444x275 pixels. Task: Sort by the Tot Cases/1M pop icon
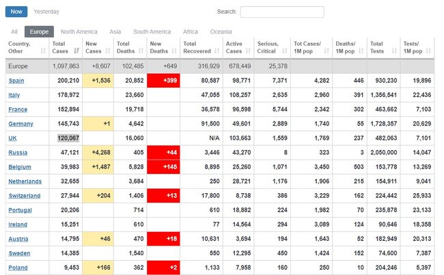(x=327, y=51)
